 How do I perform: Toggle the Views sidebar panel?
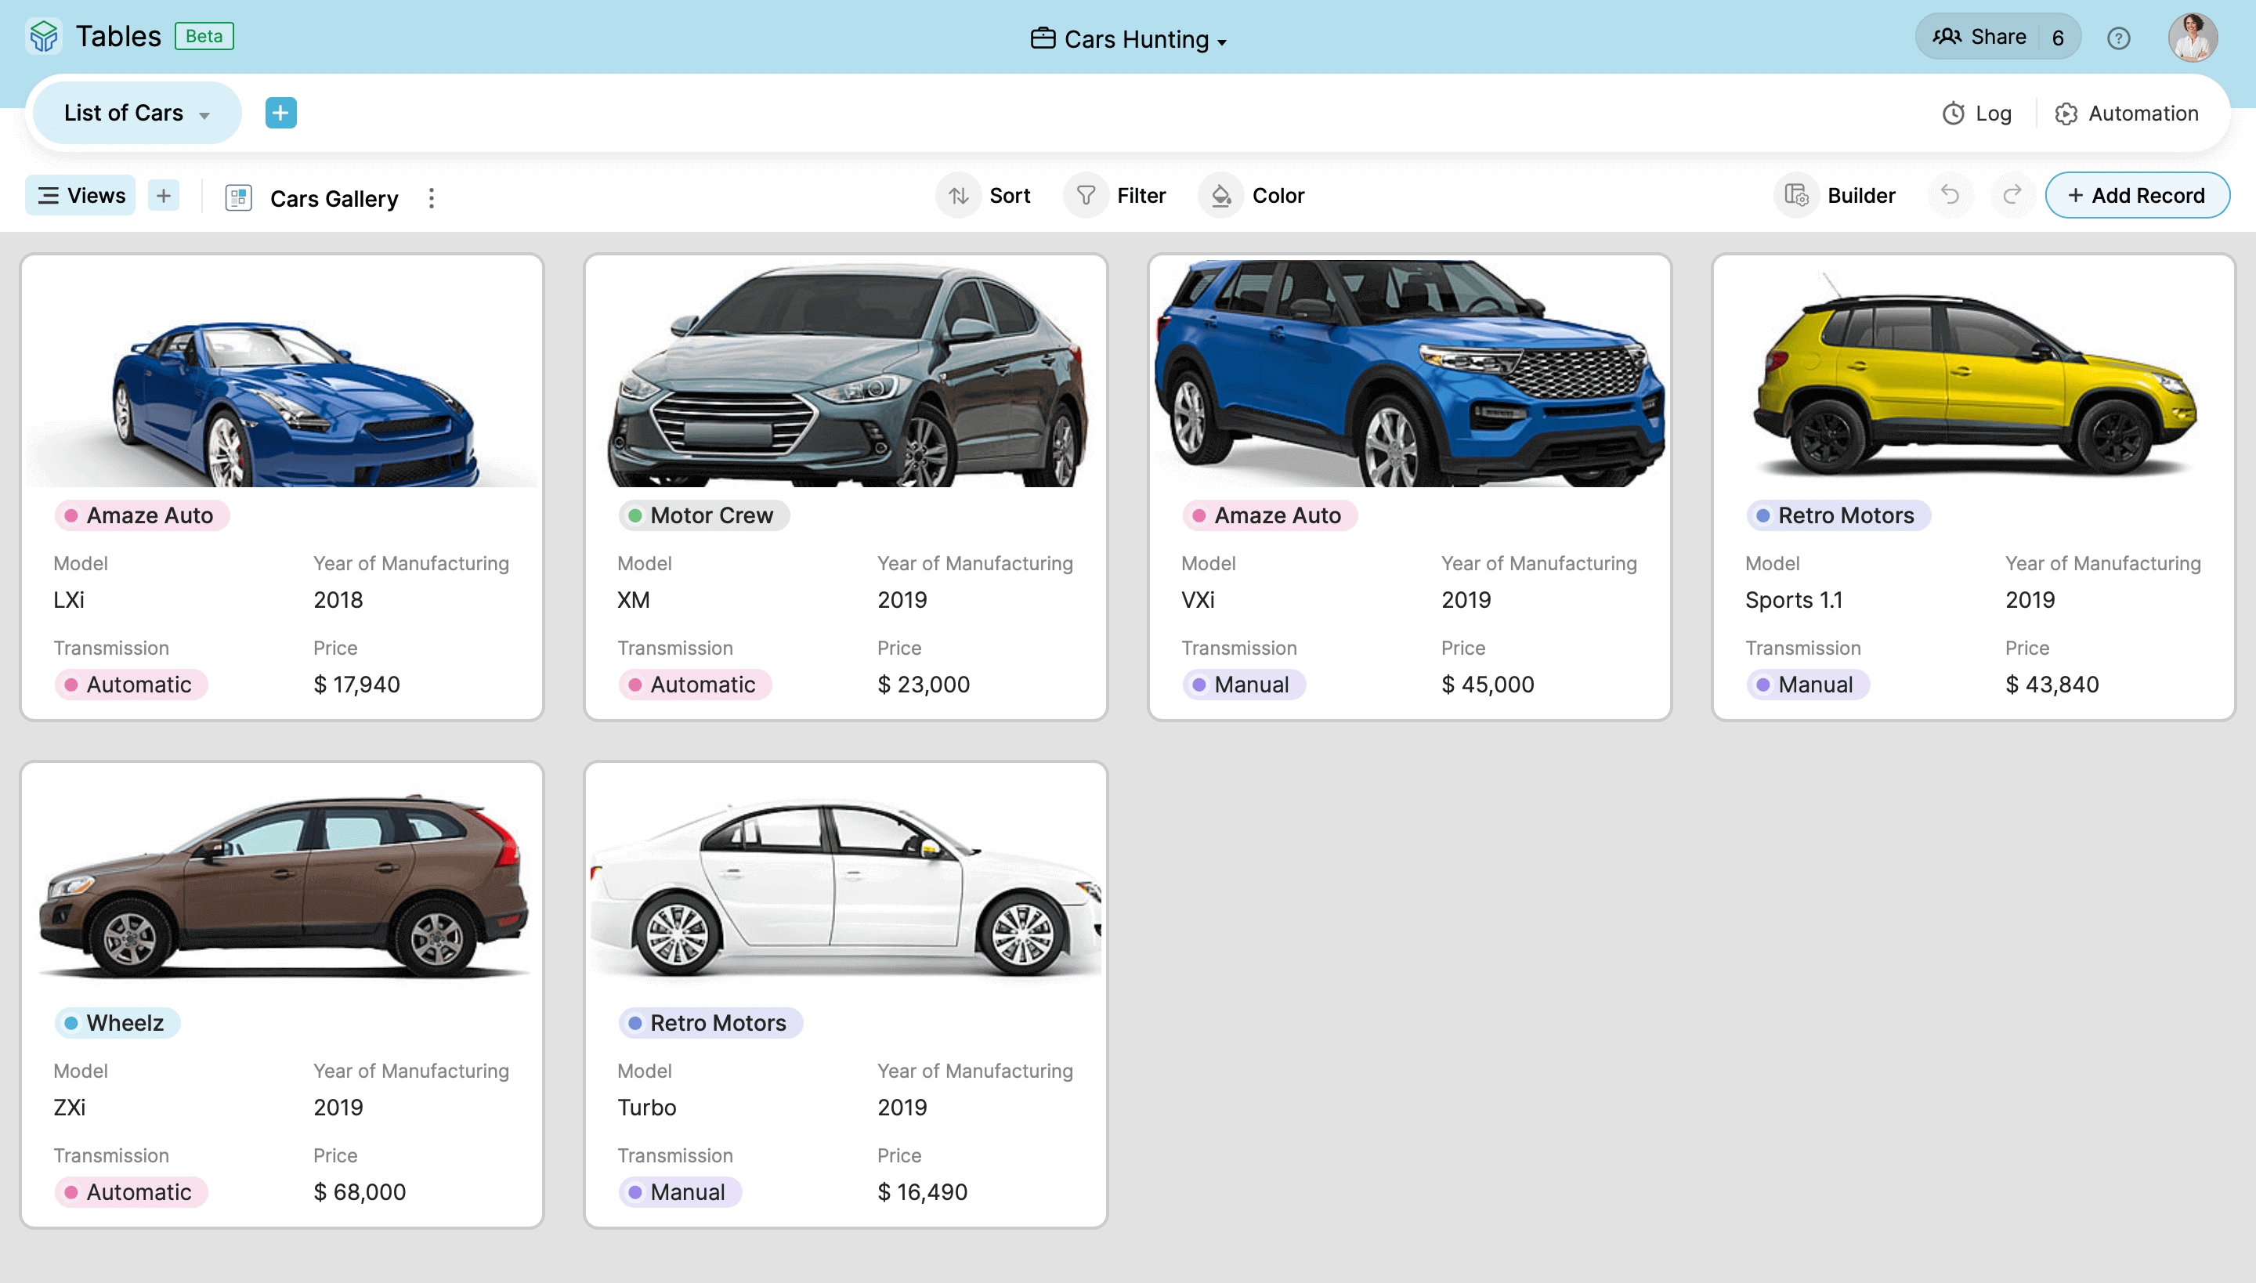click(x=81, y=196)
